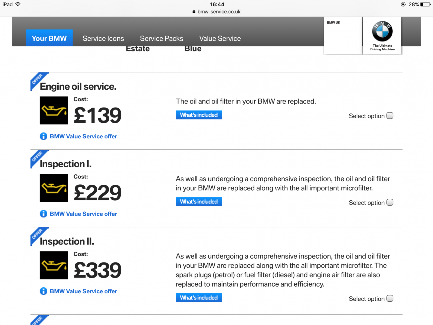Open BMW Value Service offer link for Inspection II
Screen dimensions: 433x325
click(83, 291)
